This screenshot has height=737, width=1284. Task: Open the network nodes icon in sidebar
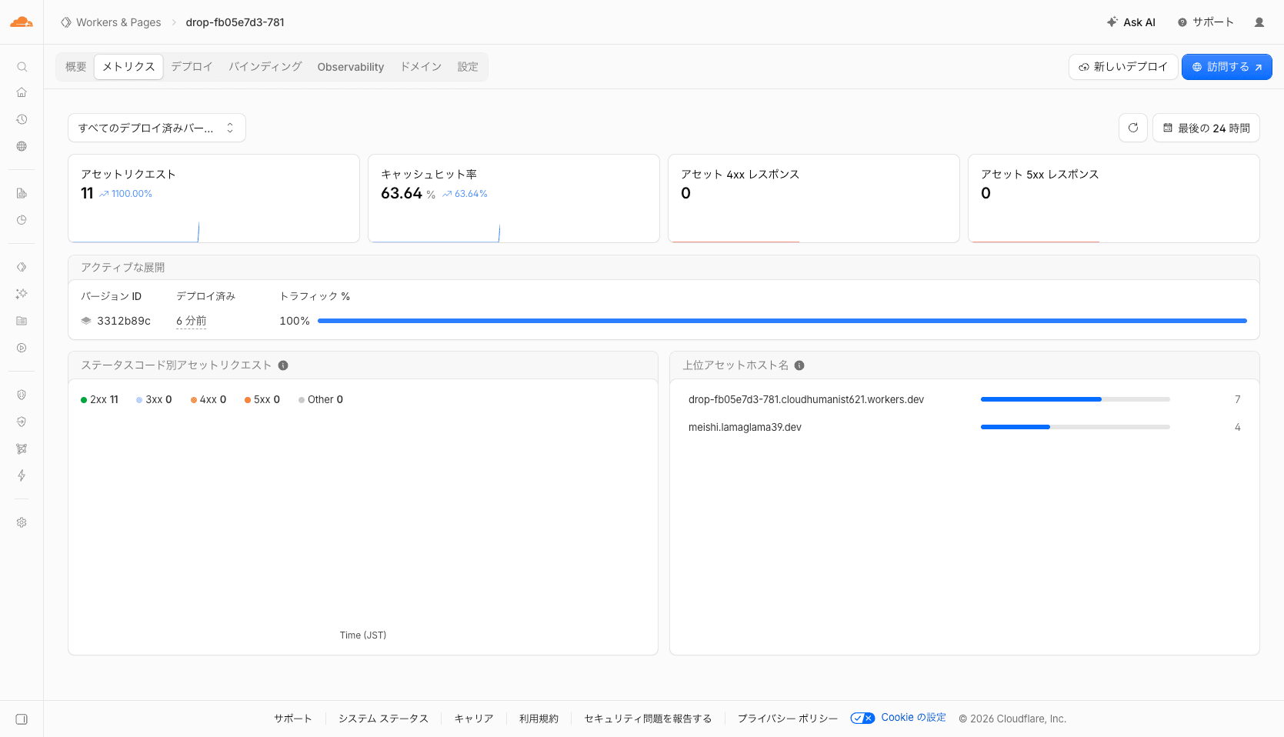22,449
